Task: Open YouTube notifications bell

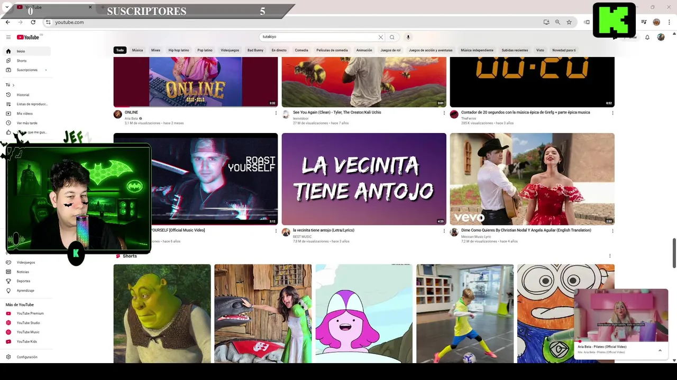Action: click(x=647, y=37)
